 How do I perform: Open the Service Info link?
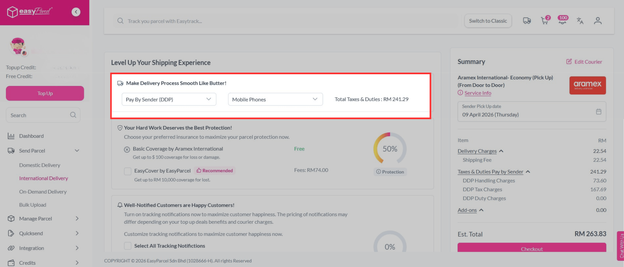[477, 93]
